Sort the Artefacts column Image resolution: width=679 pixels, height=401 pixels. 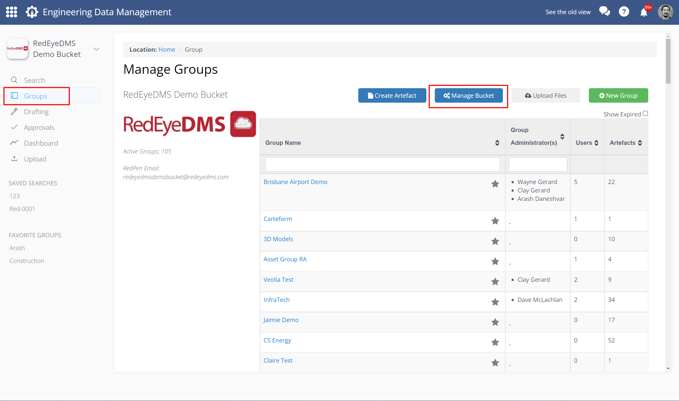(x=640, y=143)
